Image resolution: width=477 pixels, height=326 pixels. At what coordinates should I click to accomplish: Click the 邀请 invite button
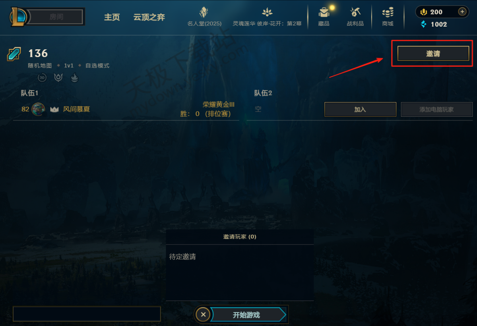click(x=433, y=54)
